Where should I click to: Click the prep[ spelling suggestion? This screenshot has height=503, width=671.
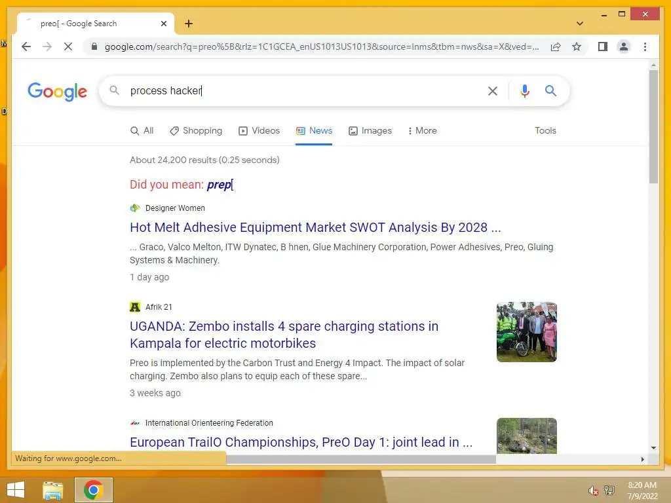point(220,185)
